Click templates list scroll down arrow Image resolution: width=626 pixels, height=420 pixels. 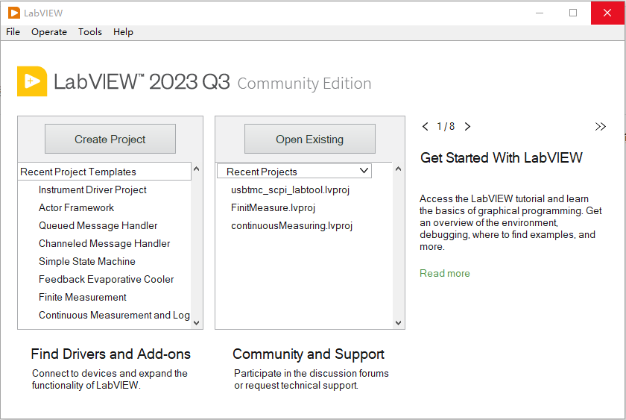coord(197,322)
